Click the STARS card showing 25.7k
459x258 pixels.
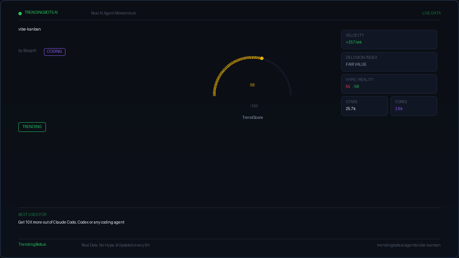365,106
